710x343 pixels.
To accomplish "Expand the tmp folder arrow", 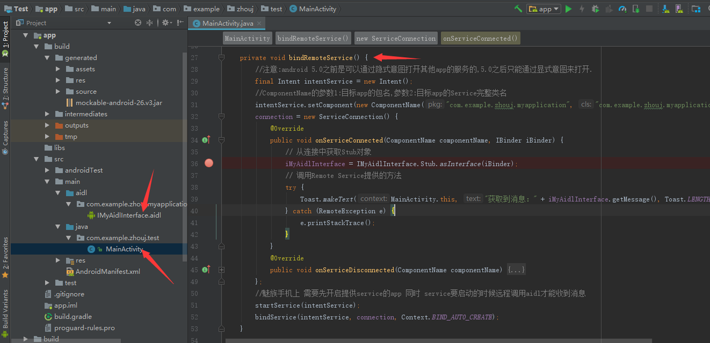I will coord(48,137).
